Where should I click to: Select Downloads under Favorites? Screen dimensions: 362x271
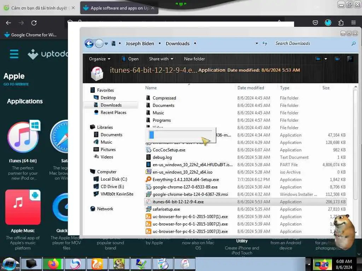[111, 105]
